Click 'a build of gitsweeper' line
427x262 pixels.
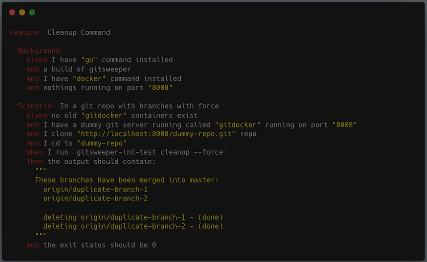pyautogui.click(x=87, y=69)
